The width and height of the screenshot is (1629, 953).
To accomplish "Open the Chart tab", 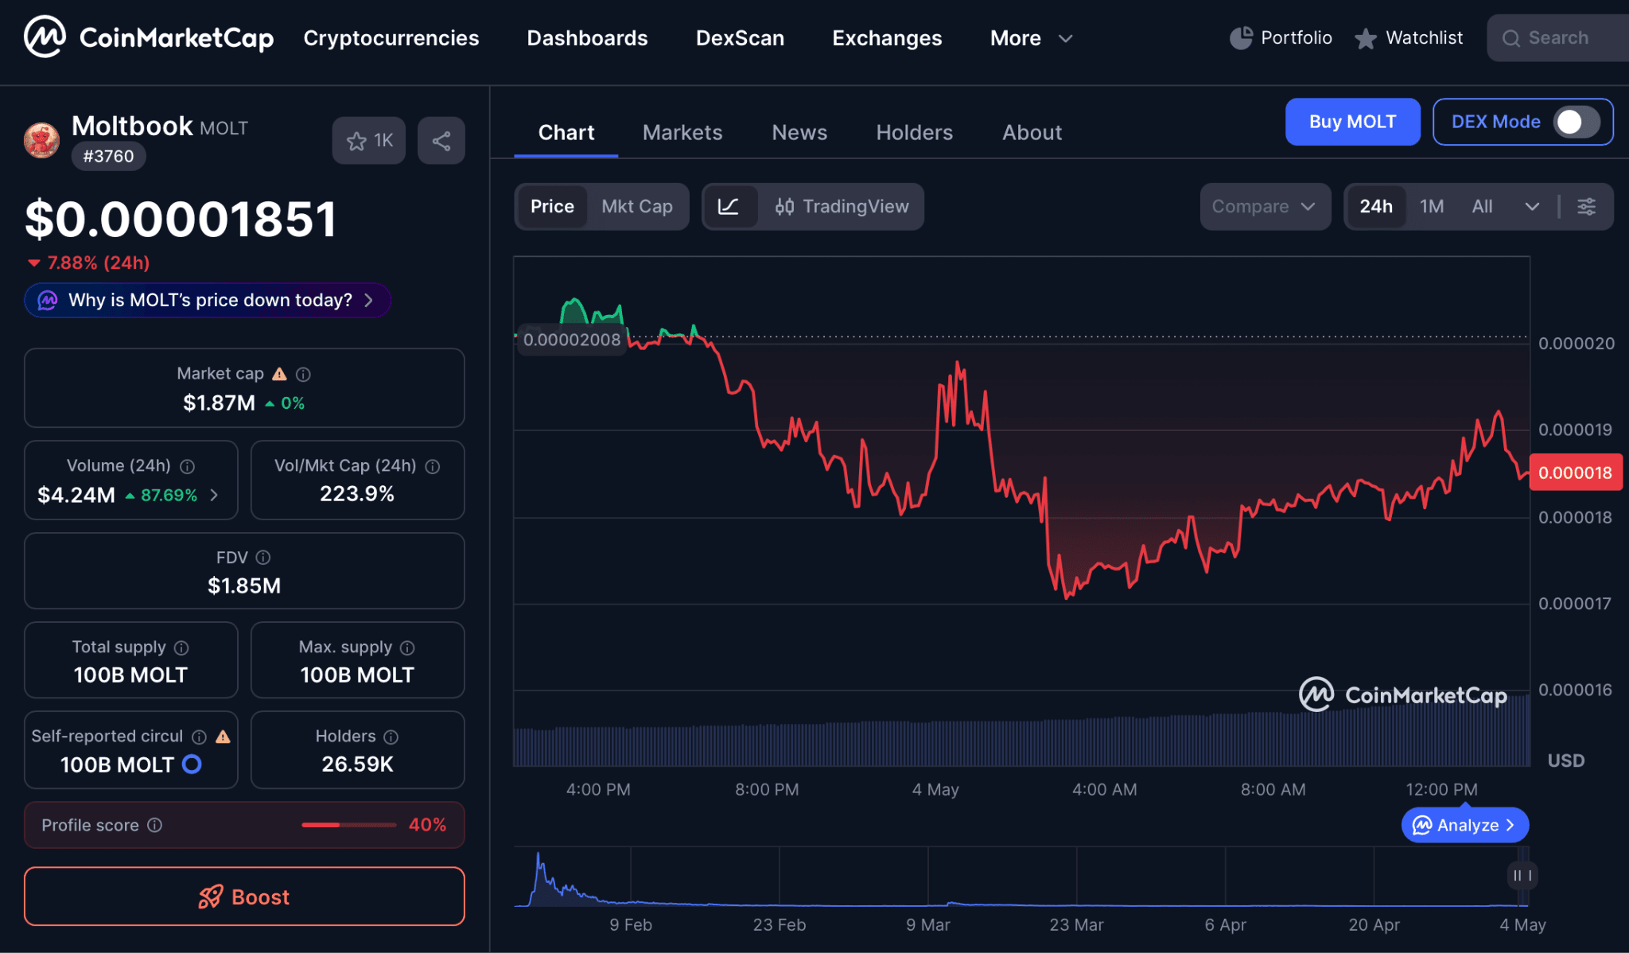I will (x=566, y=133).
